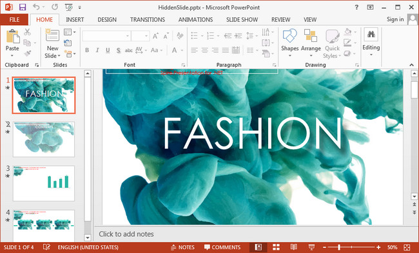419x253 pixels.
Task: Center the paragraph text
Action: point(205,50)
